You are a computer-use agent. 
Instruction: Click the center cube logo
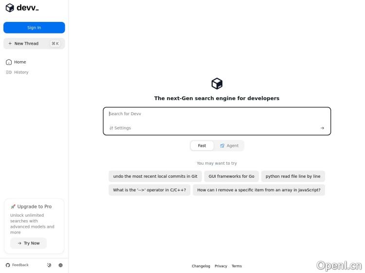click(x=217, y=84)
